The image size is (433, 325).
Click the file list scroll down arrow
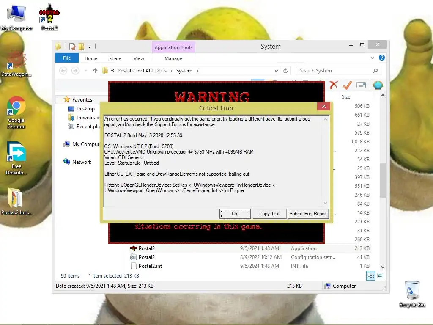click(x=383, y=267)
